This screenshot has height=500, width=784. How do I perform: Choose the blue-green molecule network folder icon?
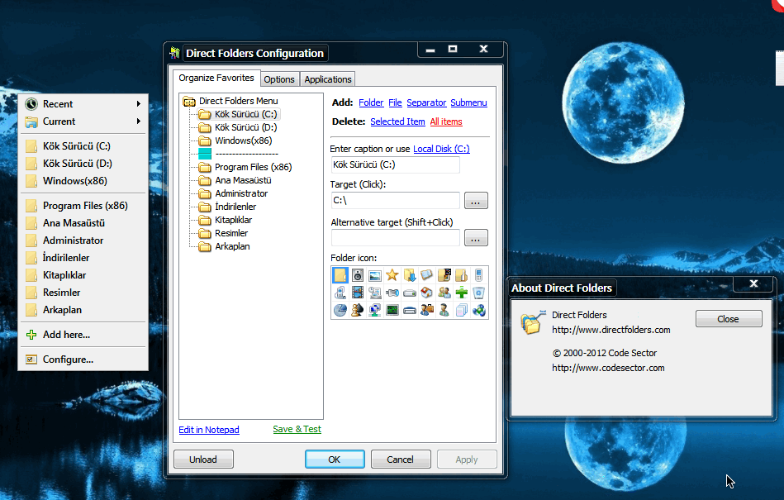tap(478, 310)
